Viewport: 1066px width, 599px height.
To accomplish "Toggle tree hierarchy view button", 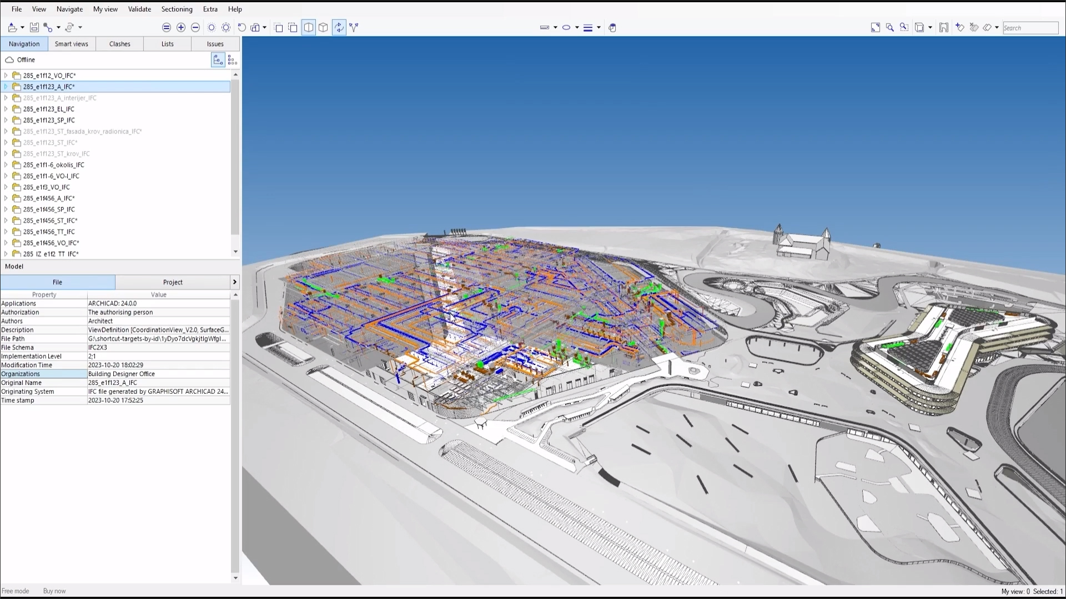I will pyautogui.click(x=218, y=60).
